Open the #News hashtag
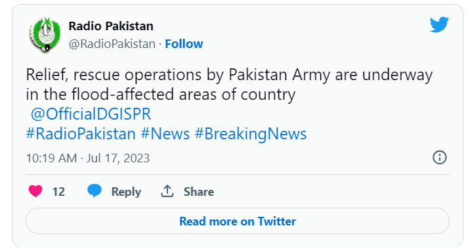The height and width of the screenshot is (251, 466). tap(165, 134)
